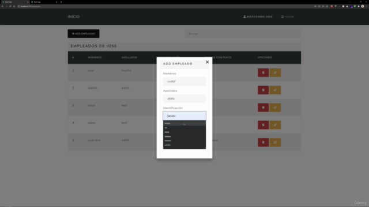Click the Opciones column header
369x207 pixels.
coord(265,57)
